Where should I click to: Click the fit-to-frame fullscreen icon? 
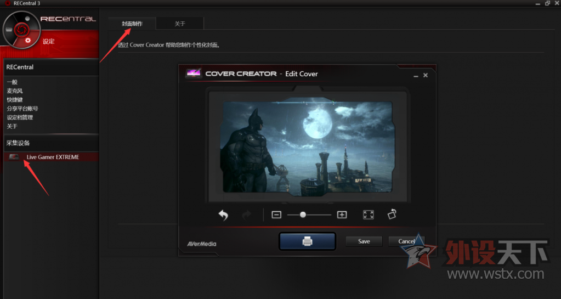(369, 215)
